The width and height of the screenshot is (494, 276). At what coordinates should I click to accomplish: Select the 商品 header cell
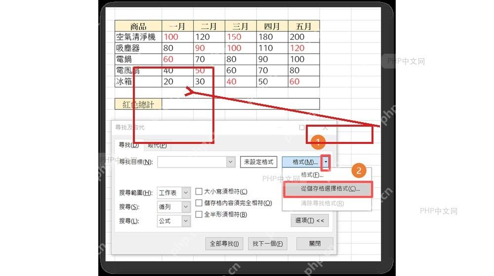[138, 26]
